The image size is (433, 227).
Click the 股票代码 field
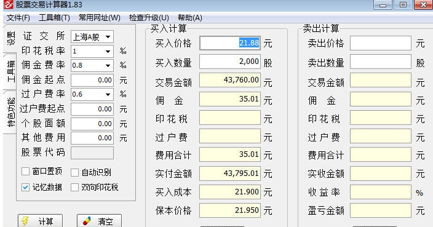coord(92,153)
